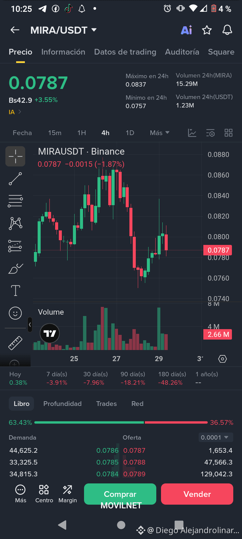
Task: Select the price range projection tool
Action: coord(15,246)
